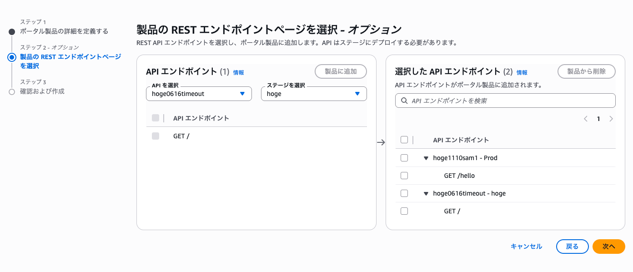This screenshot has width=633, height=272.
Task: Go to step 3 確認および作成
Action: [x=42, y=91]
